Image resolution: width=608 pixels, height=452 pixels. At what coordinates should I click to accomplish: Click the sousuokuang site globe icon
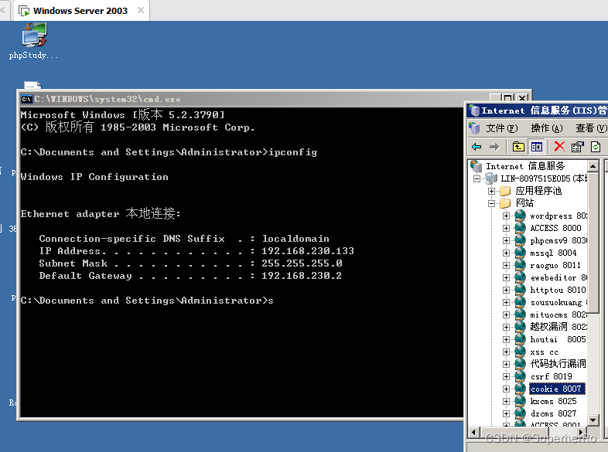pos(520,302)
